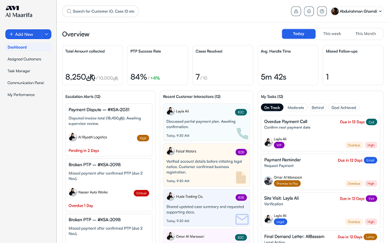Screen dimensions: 389x243
Task: Click the document icon on Faisal Motors card
Action: click(241, 177)
